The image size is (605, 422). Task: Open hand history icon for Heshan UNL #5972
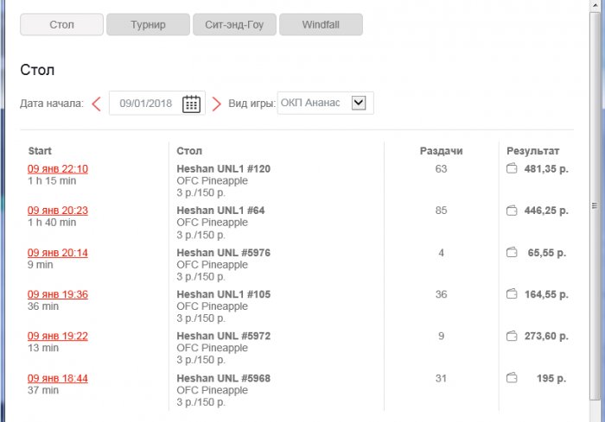(x=511, y=336)
